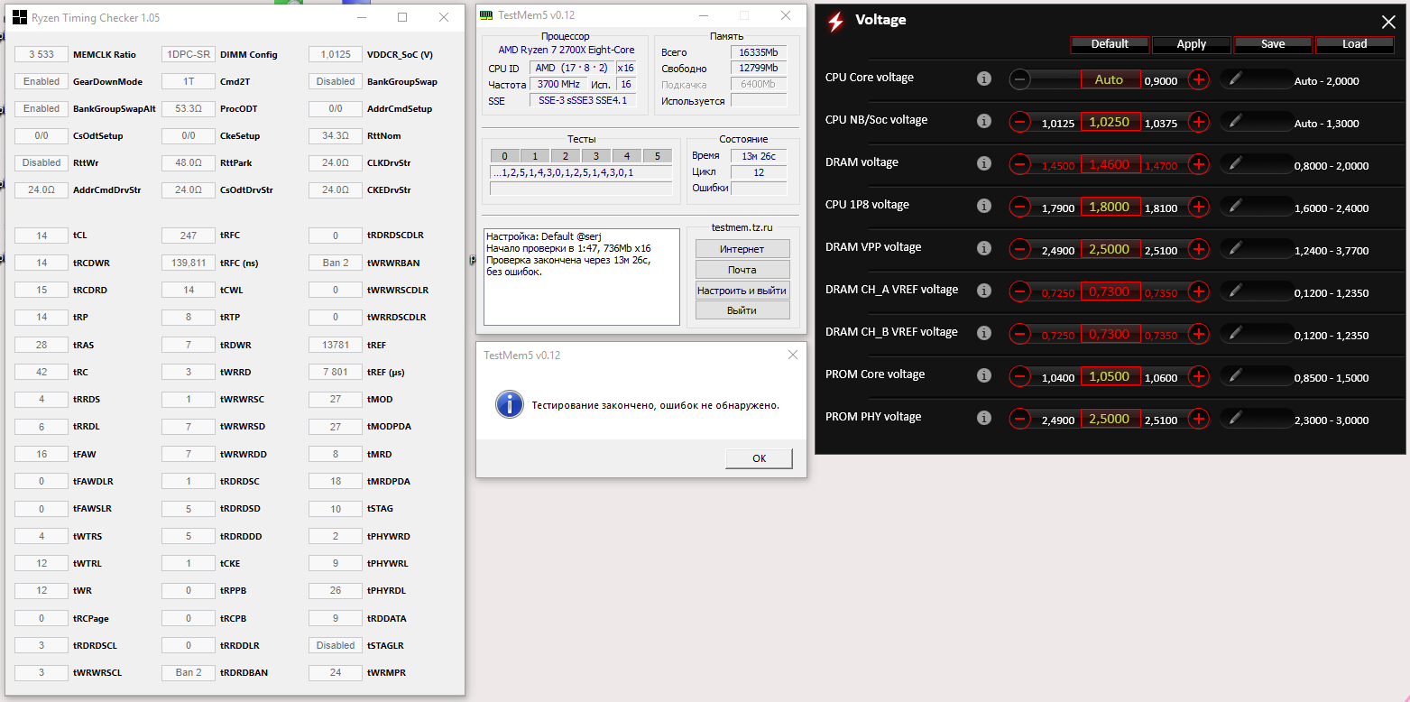Click the info icon beside CPU 1P8 voltage
Image resolution: width=1410 pixels, height=702 pixels.
pos(984,207)
